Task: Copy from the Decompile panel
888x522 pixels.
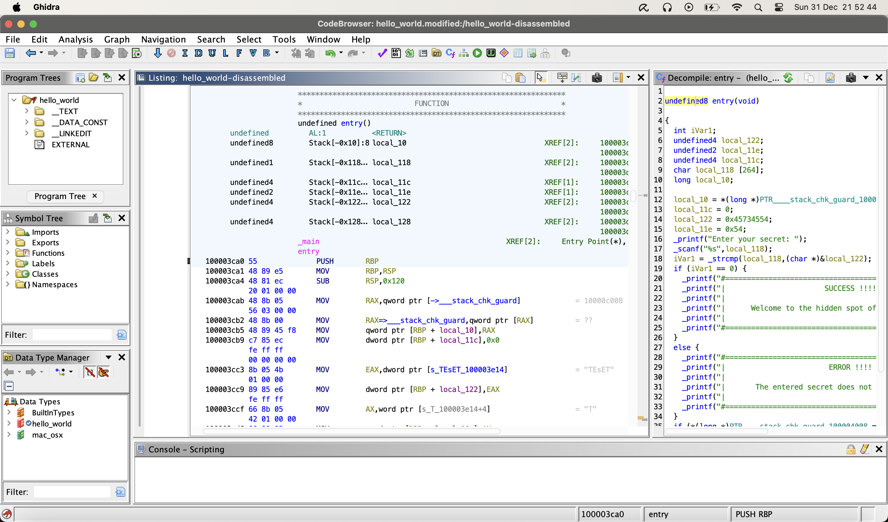Action: [809, 78]
